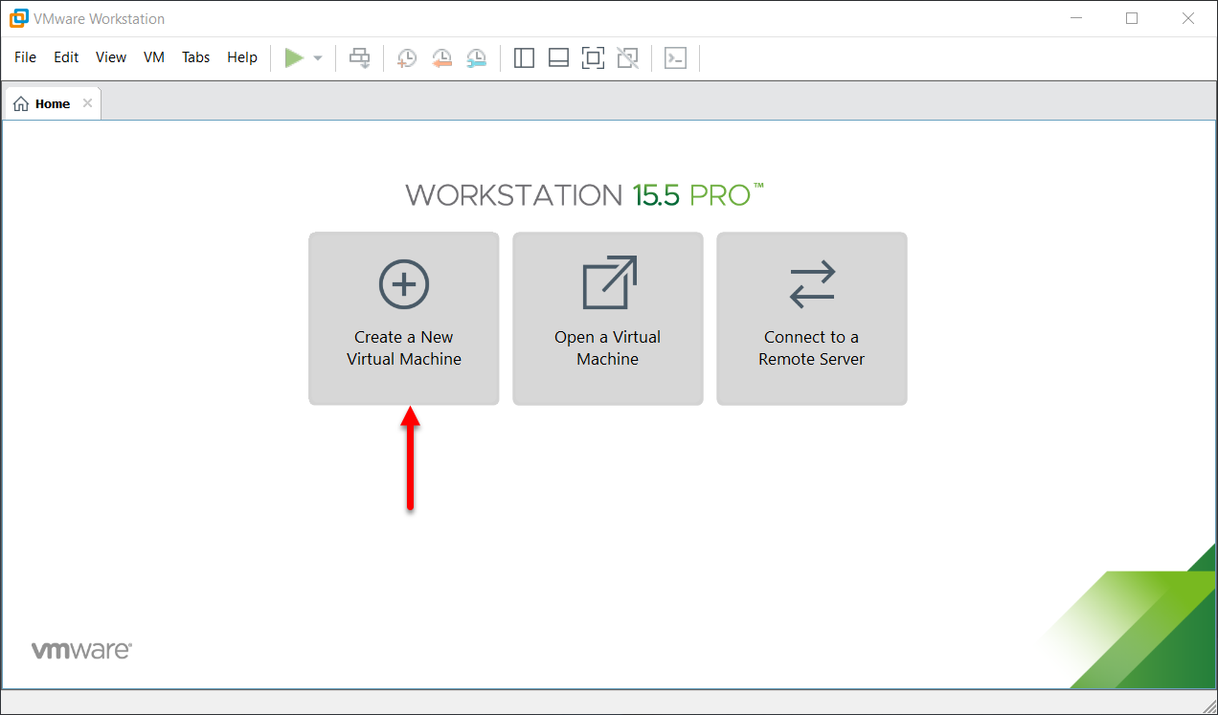
Task: Toggle the thumbnail bar view icon
Action: click(x=558, y=58)
